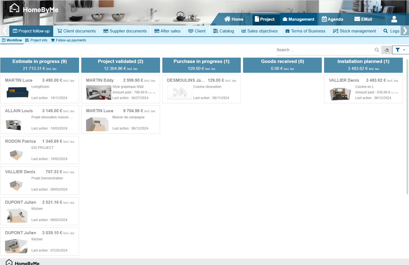The width and height of the screenshot is (409, 265).
Task: Open the Agenda calendar menu
Action: click(x=332, y=19)
